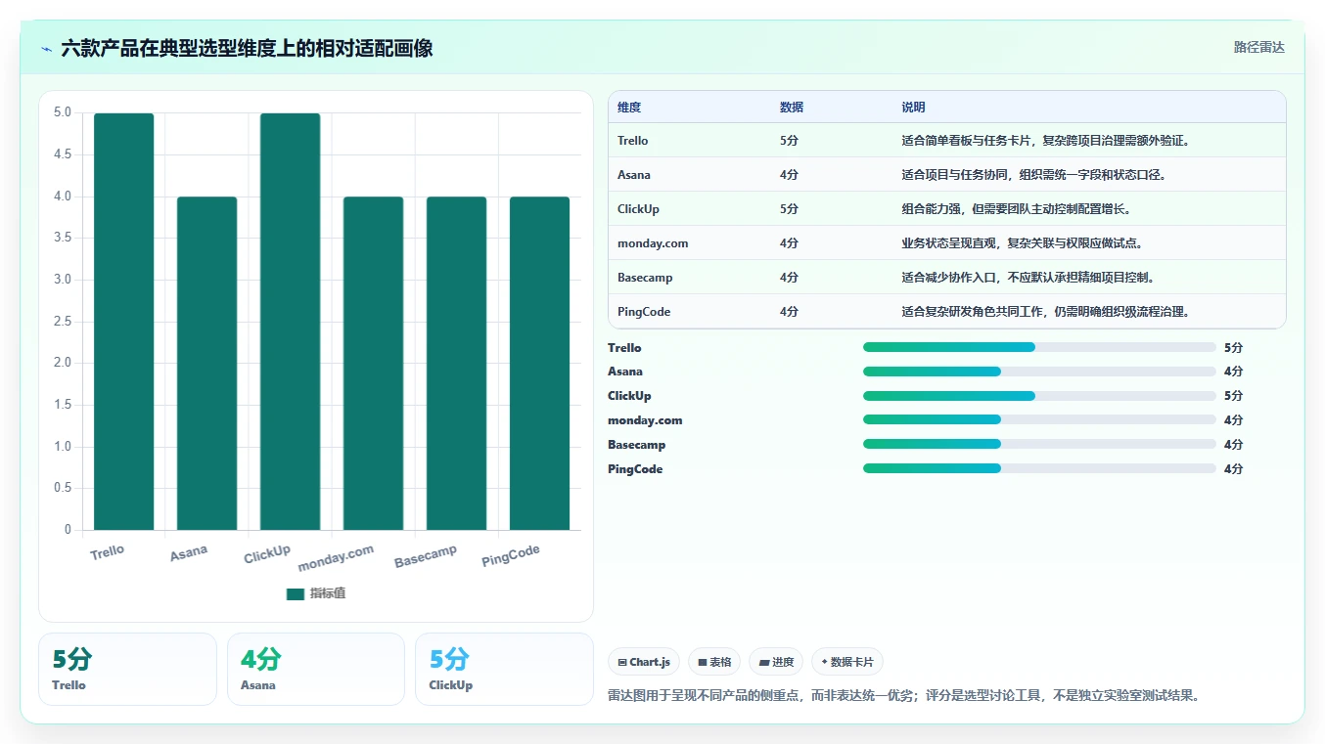The width and height of the screenshot is (1325, 744).
Task: Click the 数据卡片 tag pill
Action: (847, 662)
